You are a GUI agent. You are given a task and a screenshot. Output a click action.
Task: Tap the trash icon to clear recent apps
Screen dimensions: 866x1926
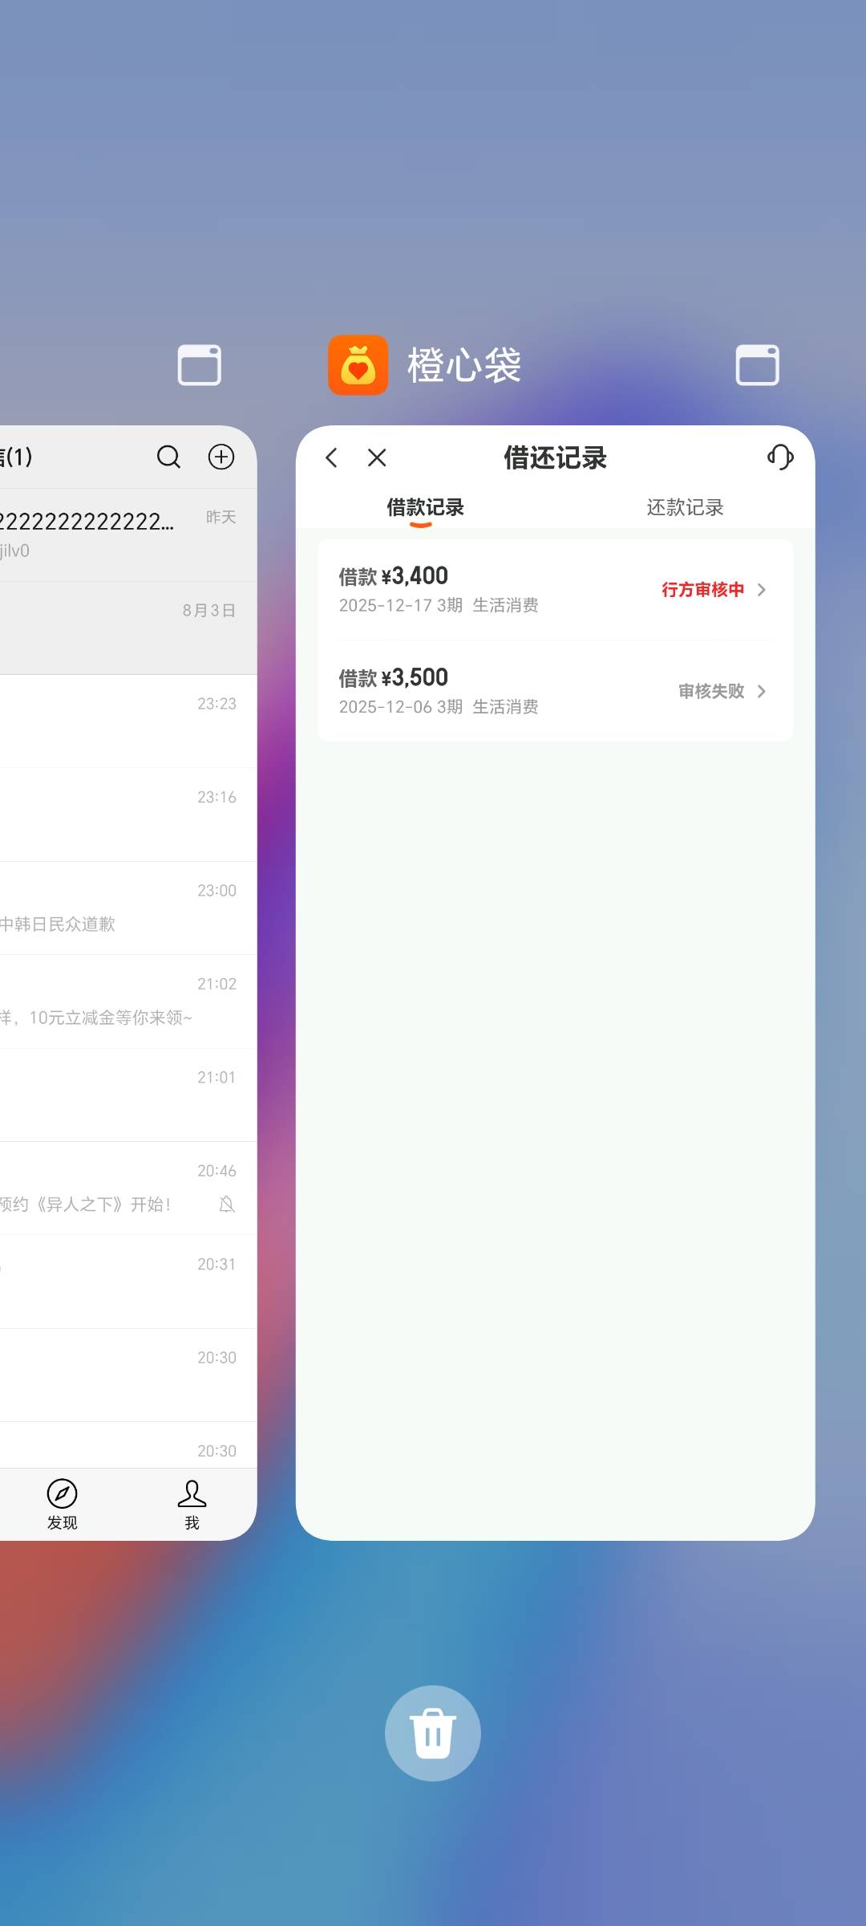[432, 1733]
